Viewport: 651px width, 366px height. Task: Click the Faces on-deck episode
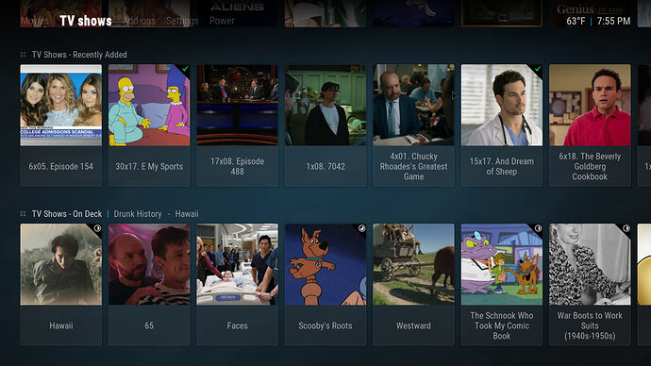[237, 285]
